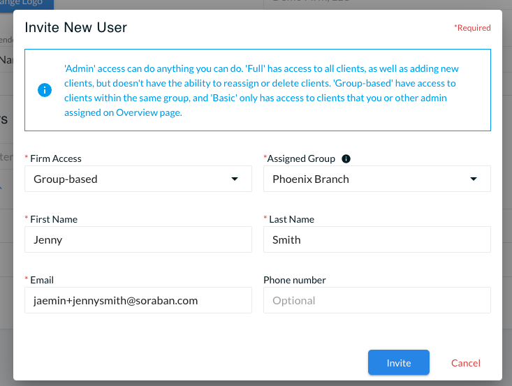Click the red Cancel link
Screen dimensions: 512x386
pyautogui.click(x=466, y=363)
